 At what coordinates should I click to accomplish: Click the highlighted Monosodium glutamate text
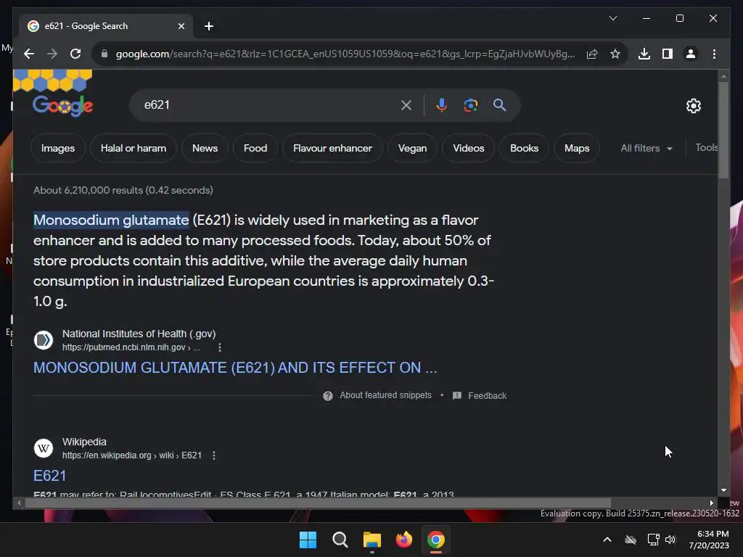(x=111, y=220)
